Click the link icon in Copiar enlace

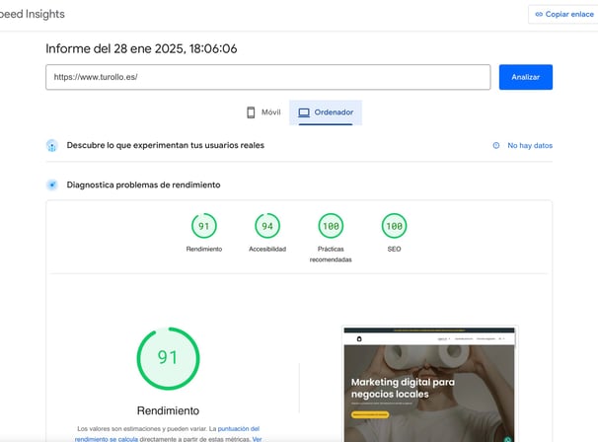[539, 14]
